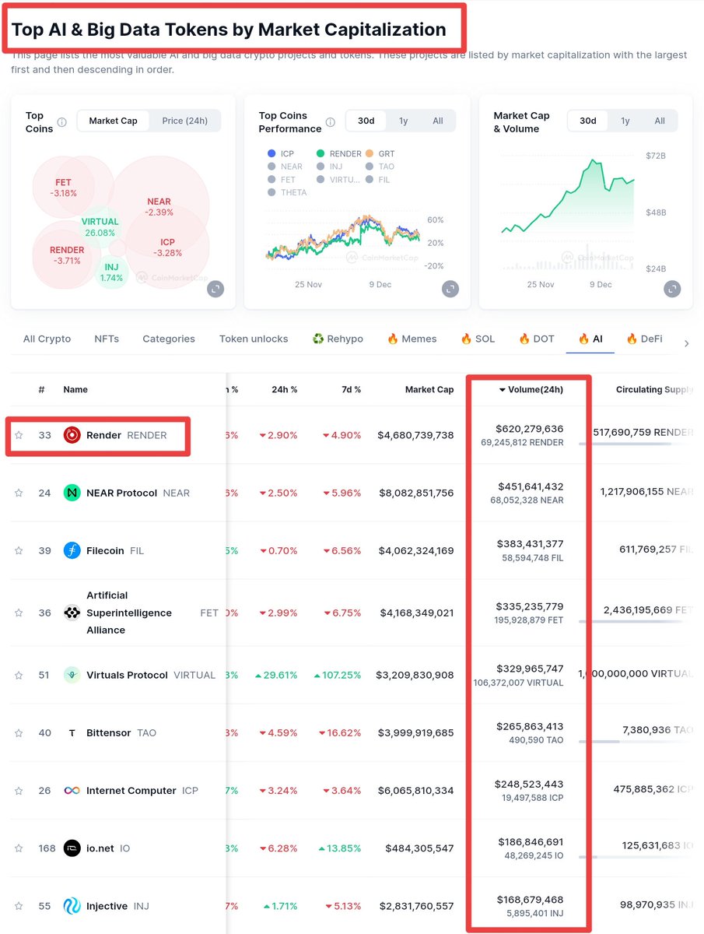Expand the Top Coins Performance chart
This screenshot has height=934, width=704.
point(450,289)
